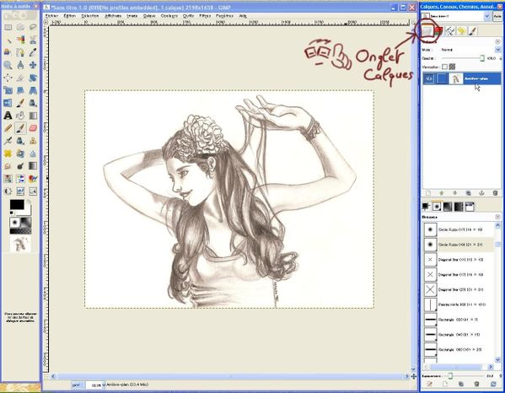Viewport: 505px width, 393px height.
Task: Open the Filtres menu
Action: click(x=205, y=16)
